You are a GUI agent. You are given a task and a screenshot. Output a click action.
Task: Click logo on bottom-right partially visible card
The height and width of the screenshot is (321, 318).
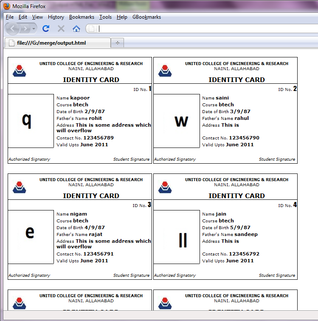(x=165, y=303)
